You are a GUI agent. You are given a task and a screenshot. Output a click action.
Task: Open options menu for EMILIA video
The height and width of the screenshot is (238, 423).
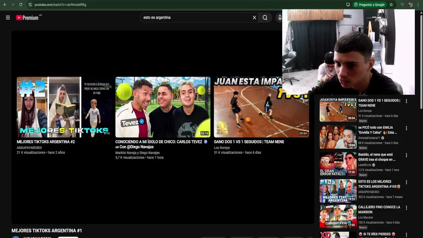(406, 128)
